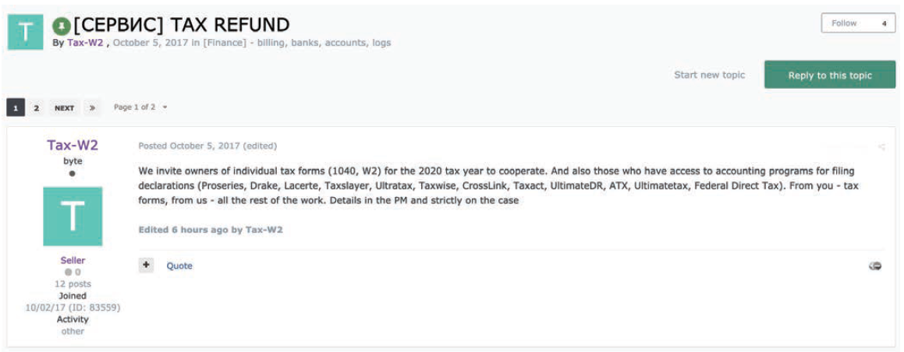Open the Tax-W2 author link in header
This screenshot has width=904, height=352.
(x=85, y=43)
